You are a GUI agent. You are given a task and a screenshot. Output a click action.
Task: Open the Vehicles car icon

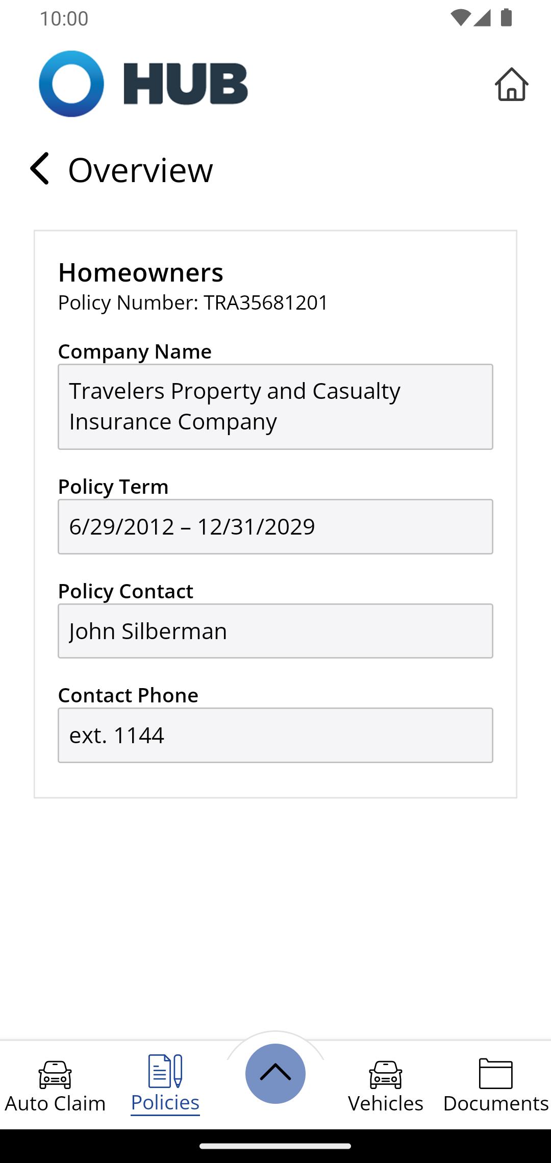[x=386, y=1074]
